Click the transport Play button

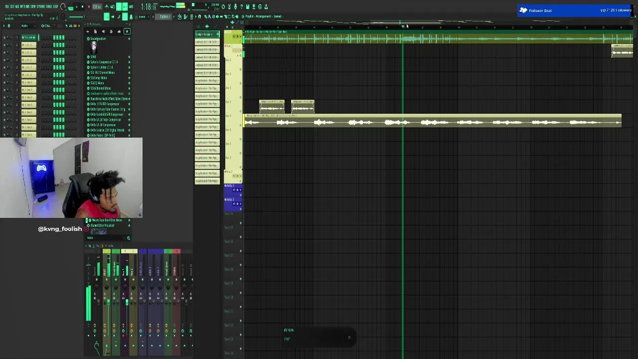[x=77, y=6]
